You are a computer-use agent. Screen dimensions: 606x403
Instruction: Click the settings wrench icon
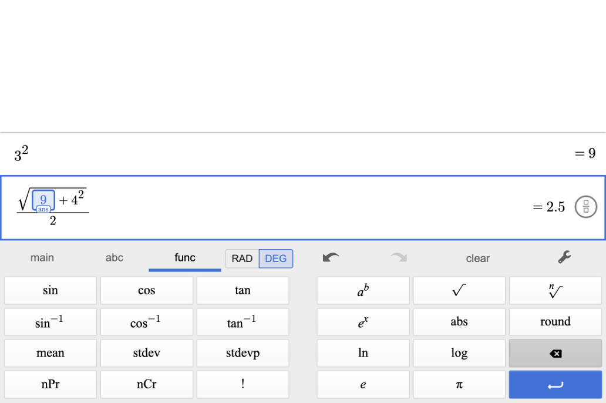pyautogui.click(x=564, y=257)
